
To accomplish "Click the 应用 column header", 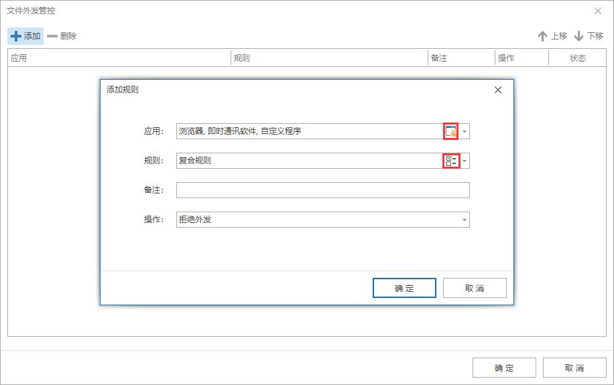I will [x=119, y=58].
